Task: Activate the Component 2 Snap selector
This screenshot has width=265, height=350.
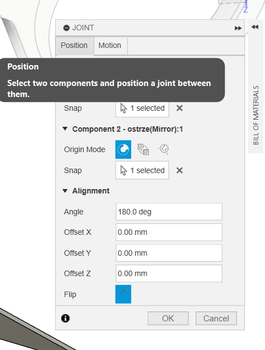Action: pos(142,170)
